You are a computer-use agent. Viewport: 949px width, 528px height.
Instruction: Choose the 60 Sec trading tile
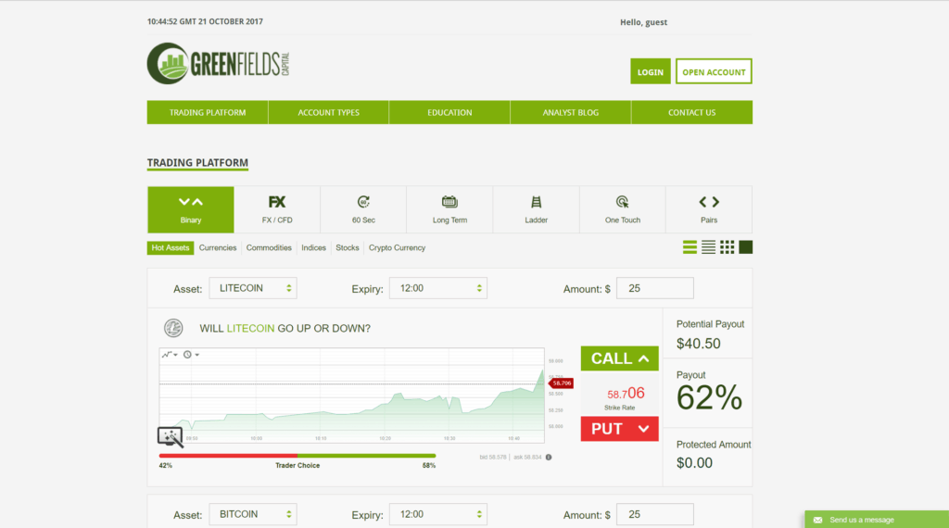363,209
